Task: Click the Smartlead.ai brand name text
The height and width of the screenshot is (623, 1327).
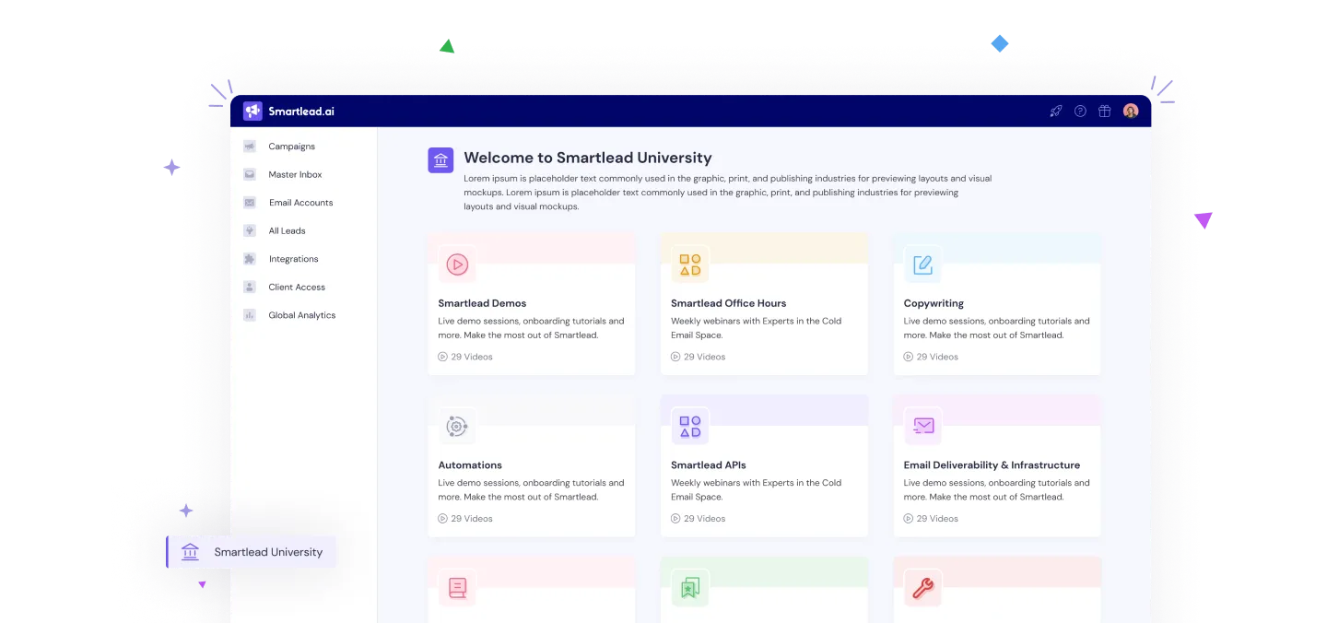Action: [301, 112]
